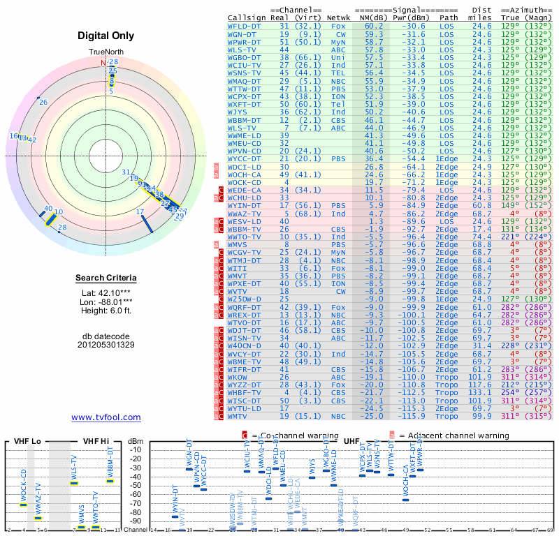Viewport: 559px width, 536px height.
Task: Select the WTTW-DT callsign in the table
Action: (244, 89)
